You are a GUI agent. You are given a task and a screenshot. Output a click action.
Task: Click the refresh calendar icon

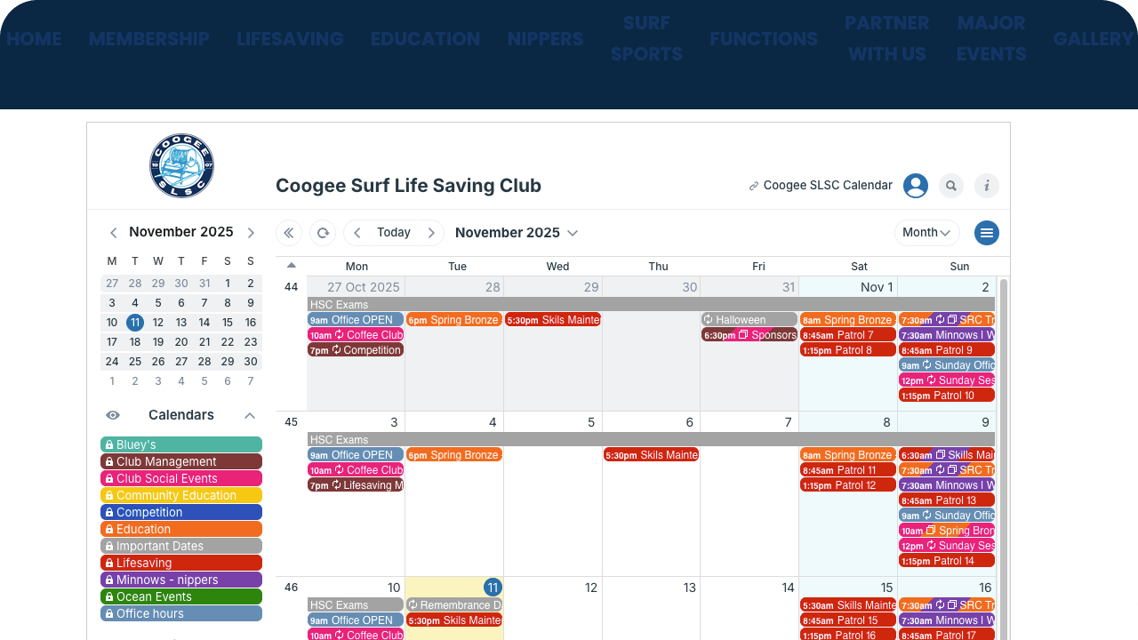[323, 233]
